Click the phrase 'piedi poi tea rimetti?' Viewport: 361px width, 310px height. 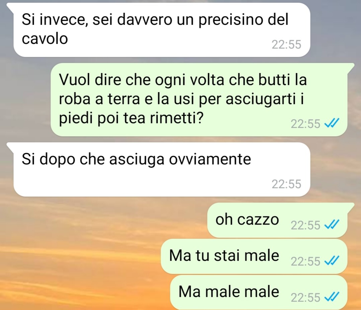(131, 119)
